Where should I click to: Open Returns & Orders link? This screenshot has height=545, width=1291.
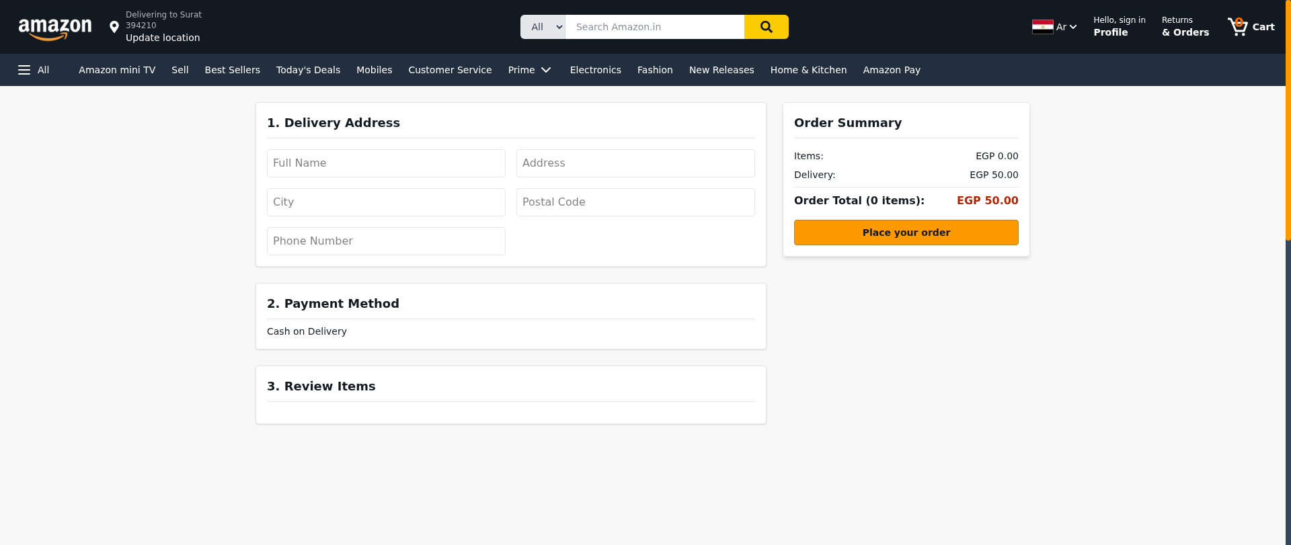pyautogui.click(x=1185, y=27)
